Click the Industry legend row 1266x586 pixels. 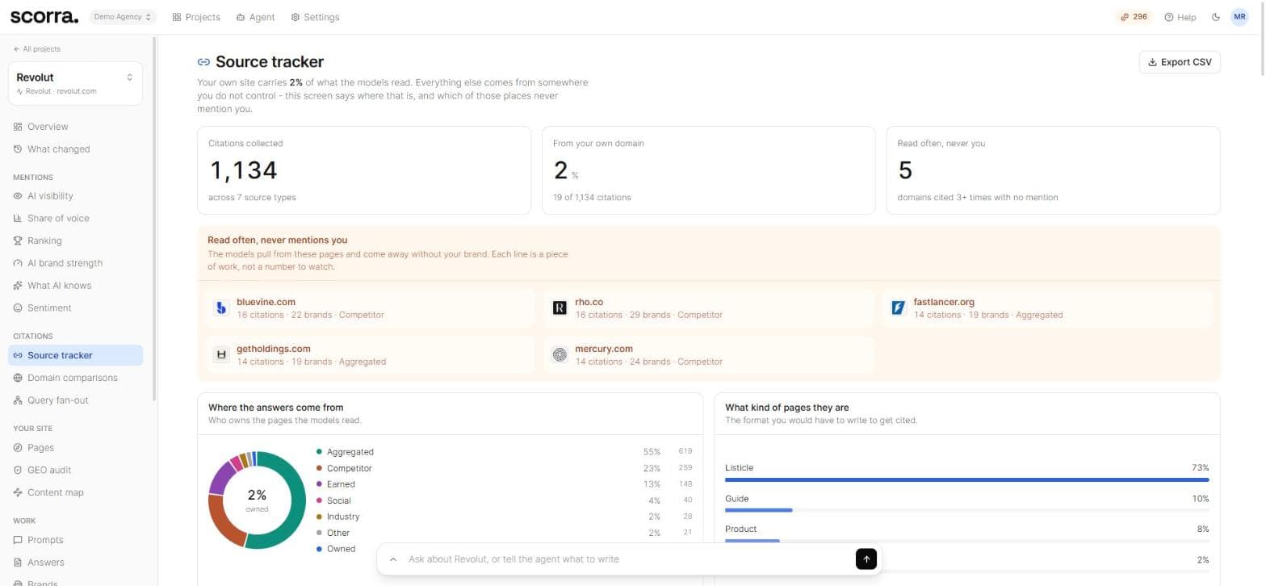pos(505,517)
